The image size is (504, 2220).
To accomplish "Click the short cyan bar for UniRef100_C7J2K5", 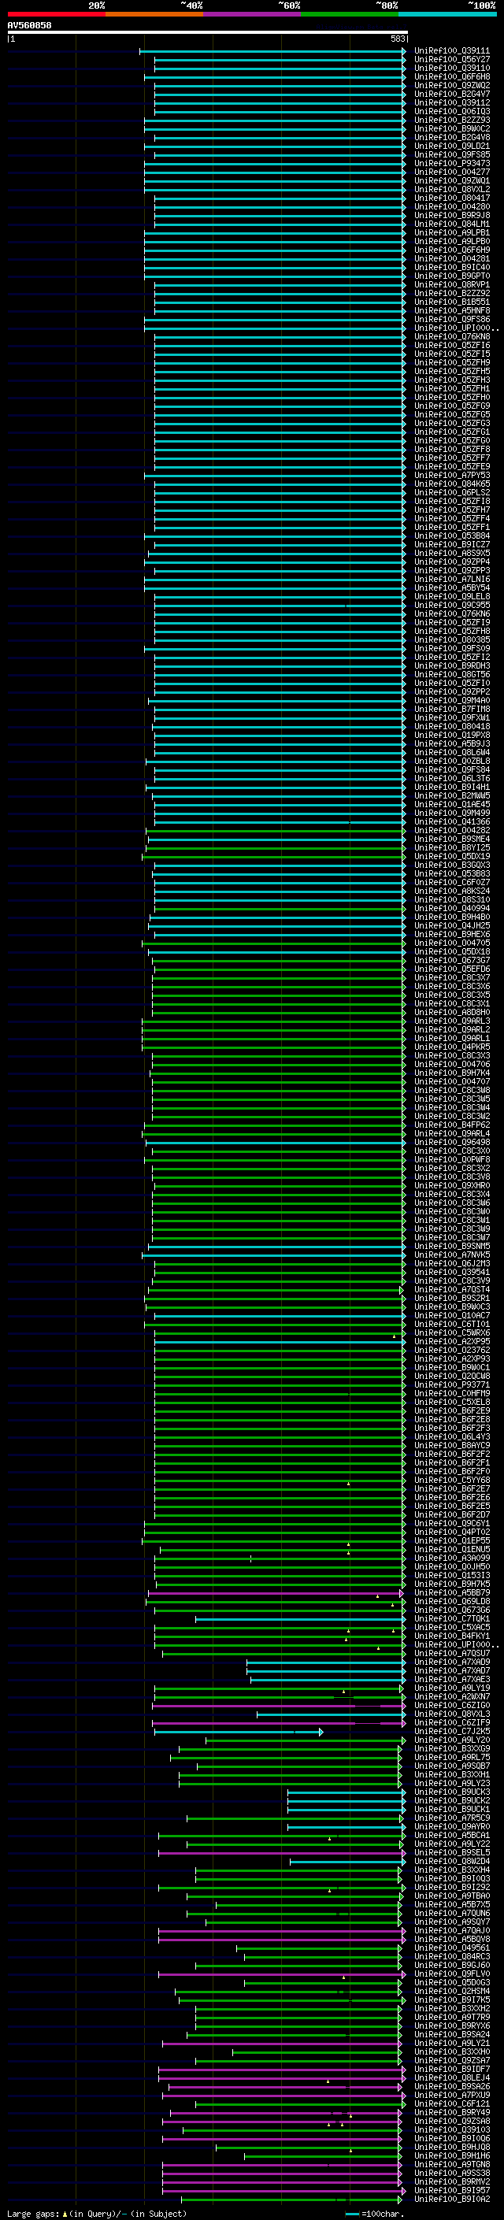I will point(239,1732).
